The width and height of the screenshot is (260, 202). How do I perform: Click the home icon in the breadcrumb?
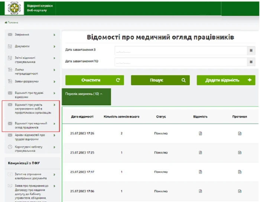coord(6,22)
